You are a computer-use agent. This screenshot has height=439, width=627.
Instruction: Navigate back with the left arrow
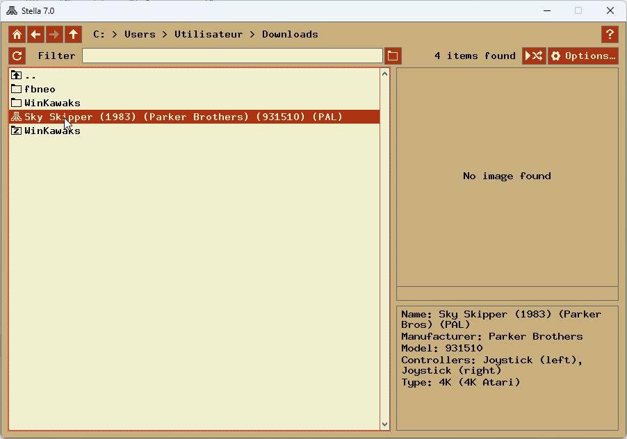point(35,34)
